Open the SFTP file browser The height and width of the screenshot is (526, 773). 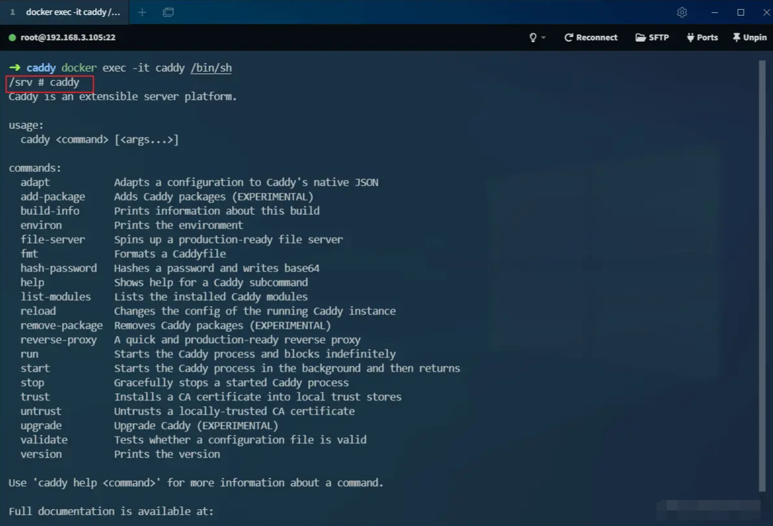click(651, 37)
